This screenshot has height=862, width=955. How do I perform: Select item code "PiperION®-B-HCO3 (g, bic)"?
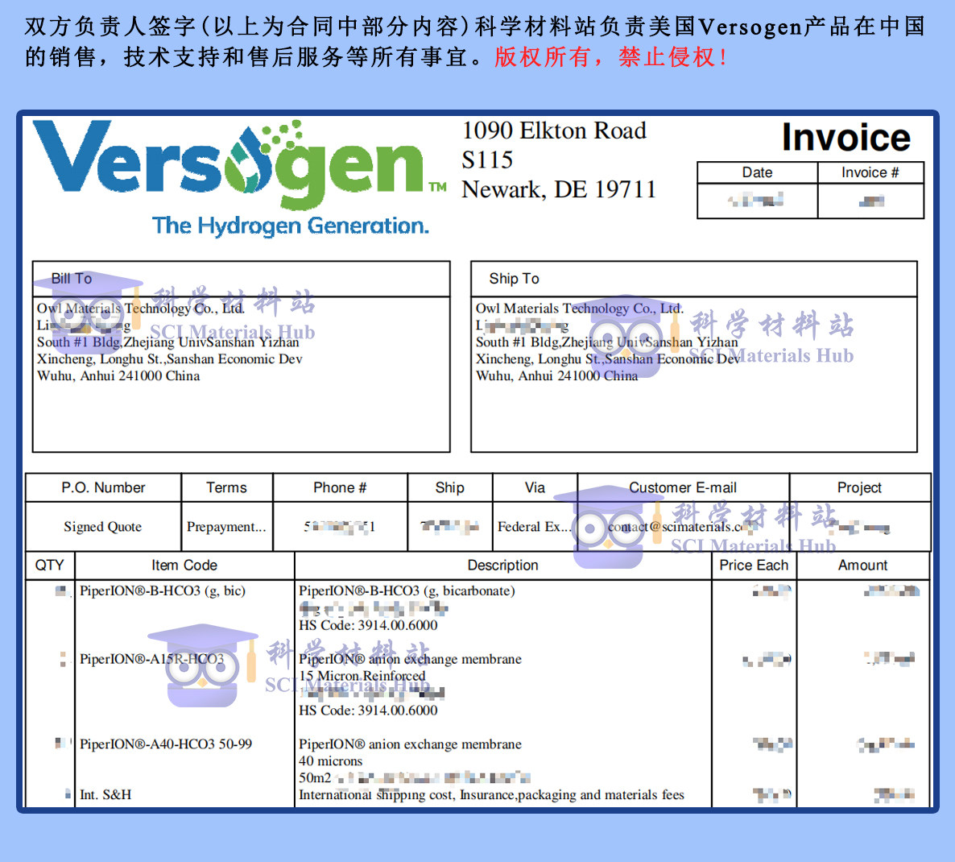(163, 591)
